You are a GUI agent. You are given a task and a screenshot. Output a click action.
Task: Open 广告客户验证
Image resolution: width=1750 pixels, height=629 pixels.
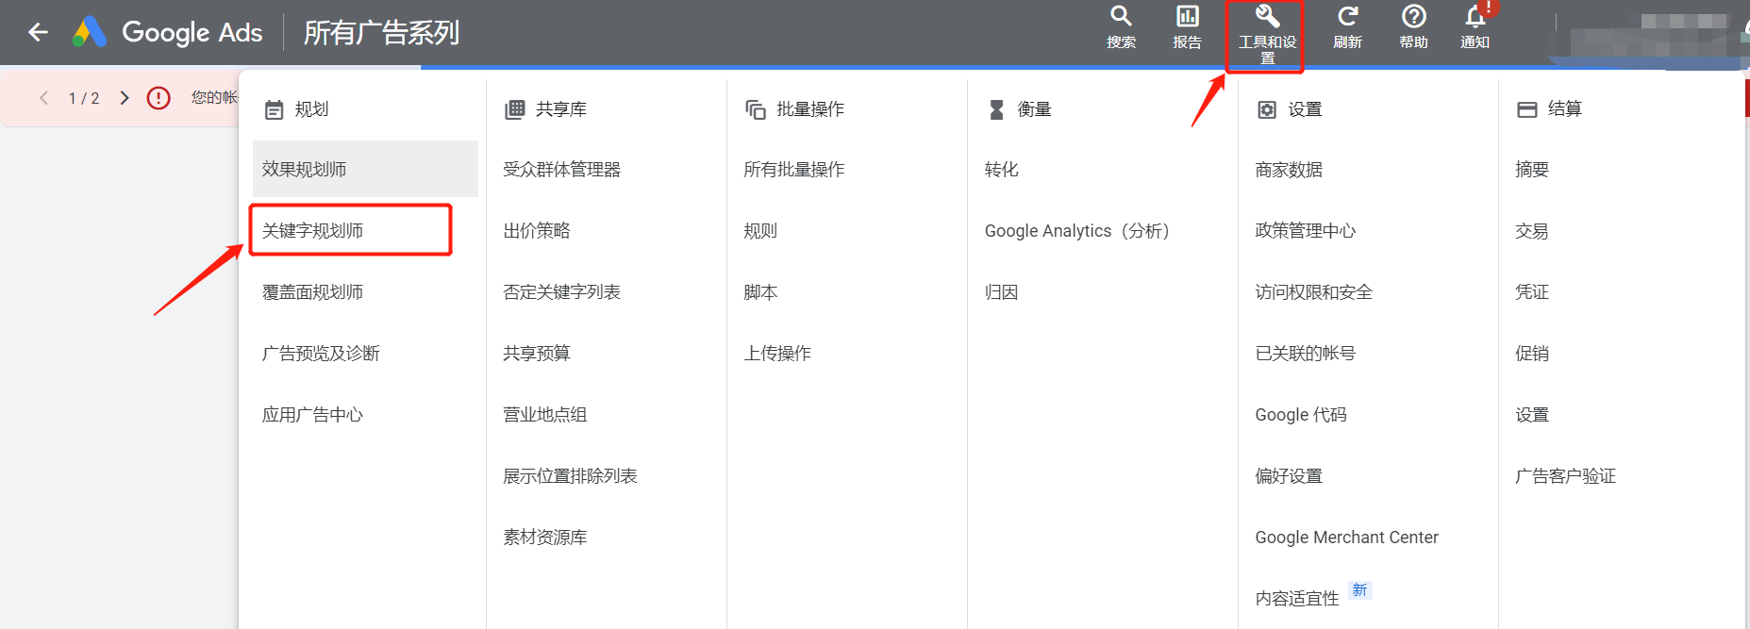click(x=1566, y=476)
